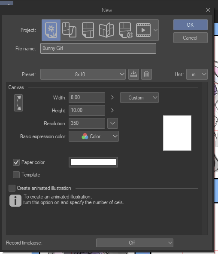Swap width and height orientation icon
Image resolution: width=218 pixels, height=254 pixels.
point(18,103)
